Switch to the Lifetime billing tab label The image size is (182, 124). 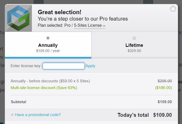point(134,45)
